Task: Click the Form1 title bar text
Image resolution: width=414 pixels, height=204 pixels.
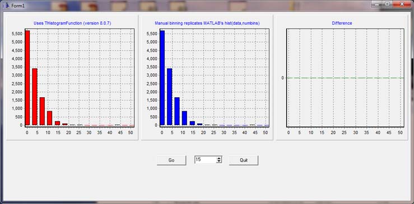Action: [x=18, y=6]
